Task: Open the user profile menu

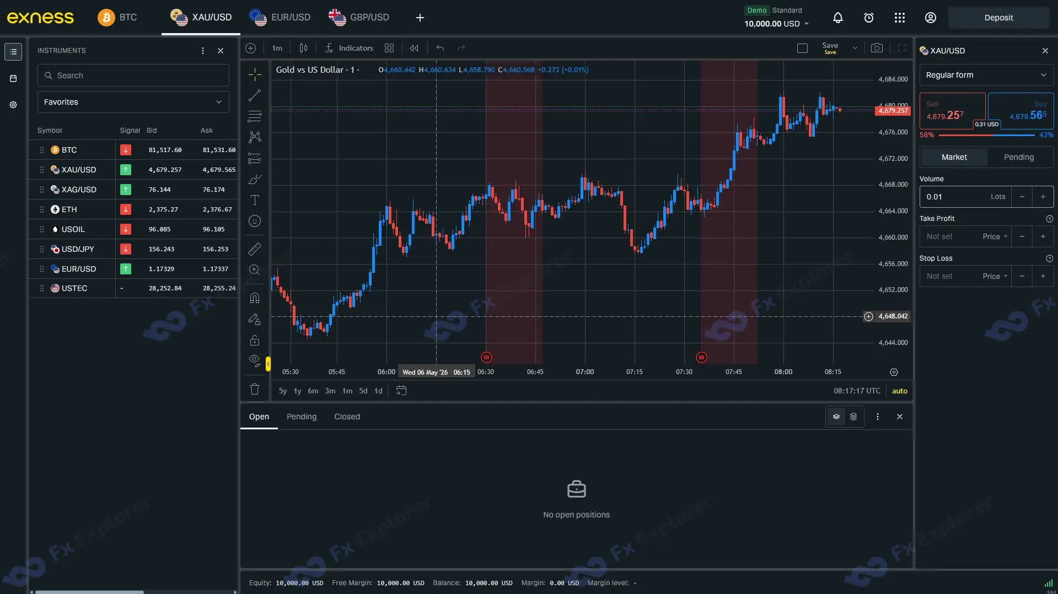Action: click(x=931, y=18)
